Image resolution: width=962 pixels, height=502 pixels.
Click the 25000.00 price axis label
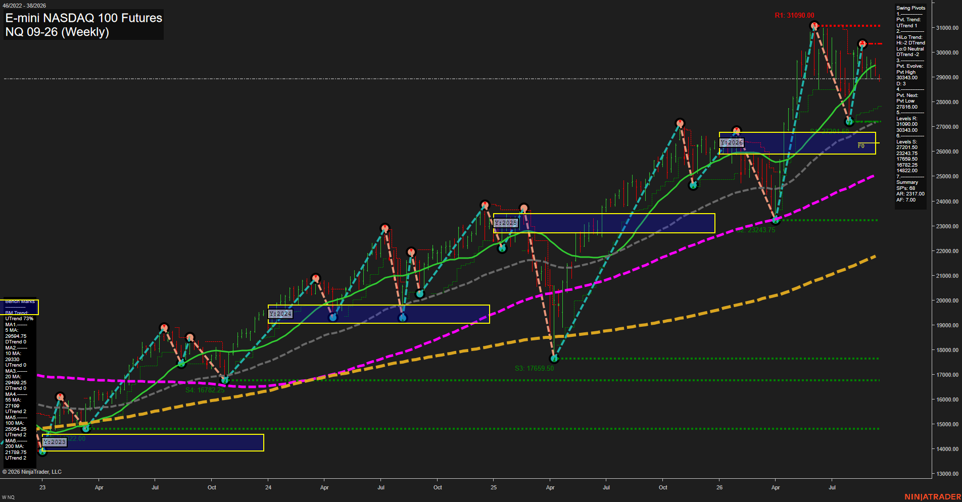click(x=947, y=176)
